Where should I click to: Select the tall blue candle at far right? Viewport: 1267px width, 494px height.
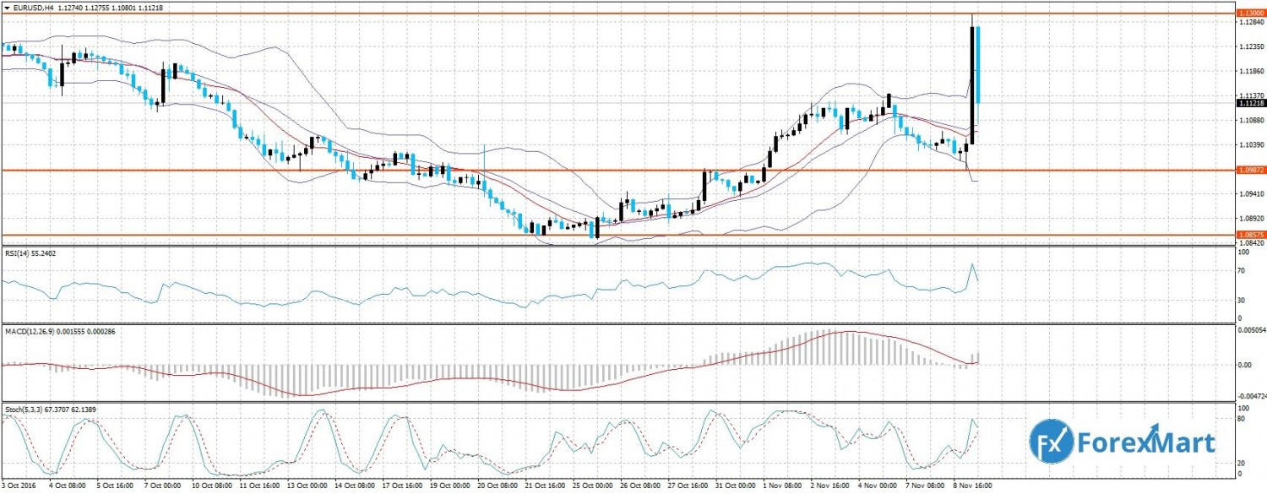[978, 64]
